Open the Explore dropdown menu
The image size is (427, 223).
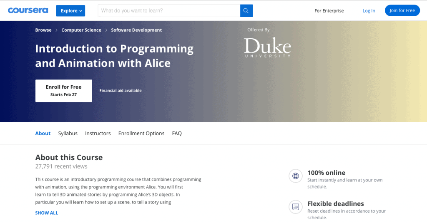pos(70,11)
